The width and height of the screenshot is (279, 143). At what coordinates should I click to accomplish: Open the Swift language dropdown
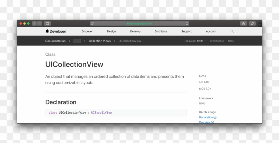pyautogui.click(x=201, y=41)
